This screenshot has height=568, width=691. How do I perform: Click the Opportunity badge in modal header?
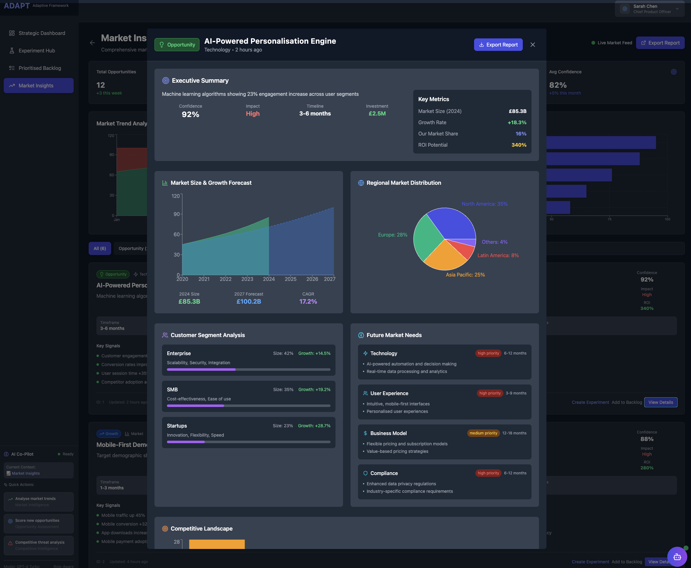coord(177,45)
